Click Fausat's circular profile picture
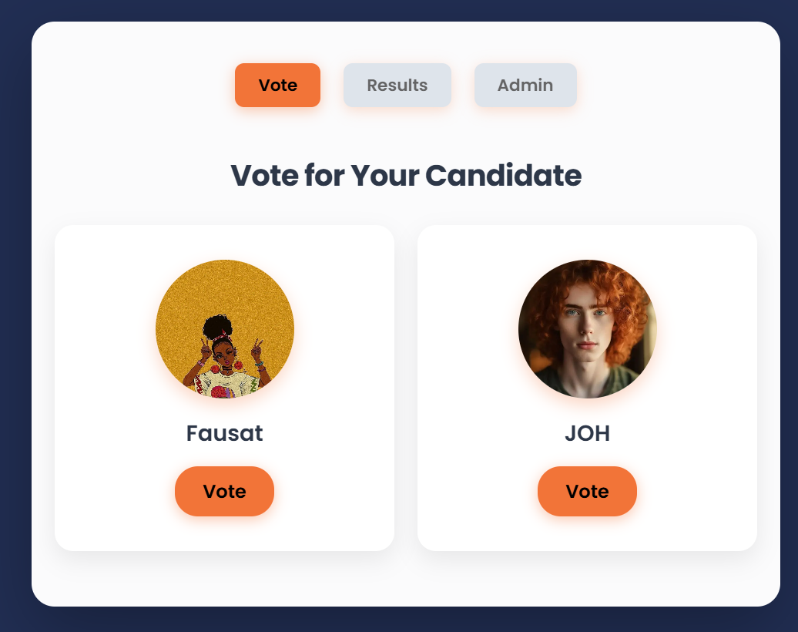Viewport: 798px width, 632px height. pos(224,329)
